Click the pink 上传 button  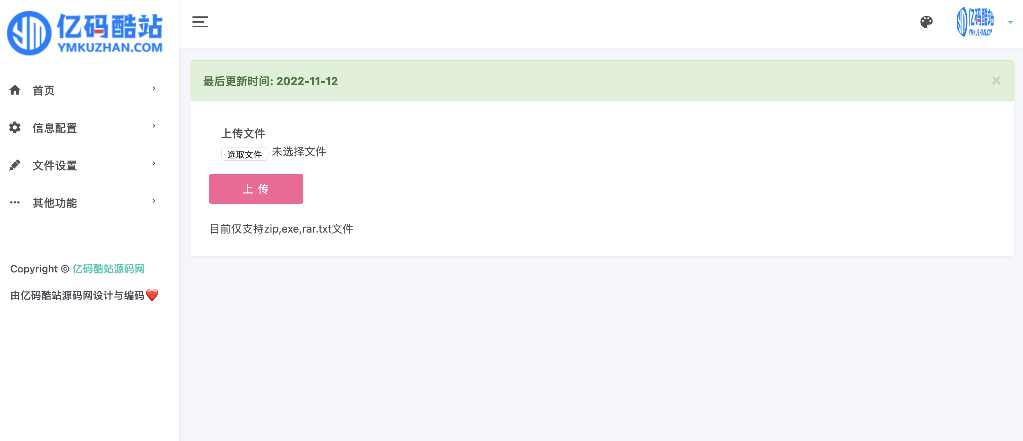256,189
